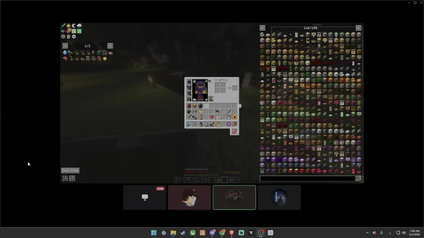The height and width of the screenshot is (238, 424).
Task: Select the LIVE screen share tile
Action: click(145, 197)
